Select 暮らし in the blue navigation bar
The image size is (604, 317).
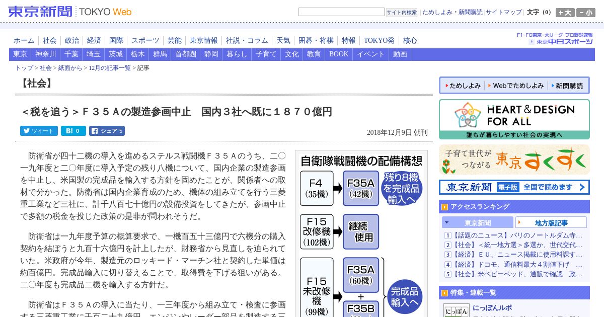(237, 54)
